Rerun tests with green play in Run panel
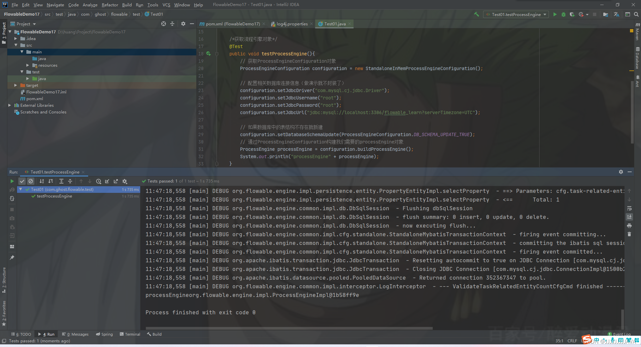The image size is (641, 347). [x=12, y=181]
